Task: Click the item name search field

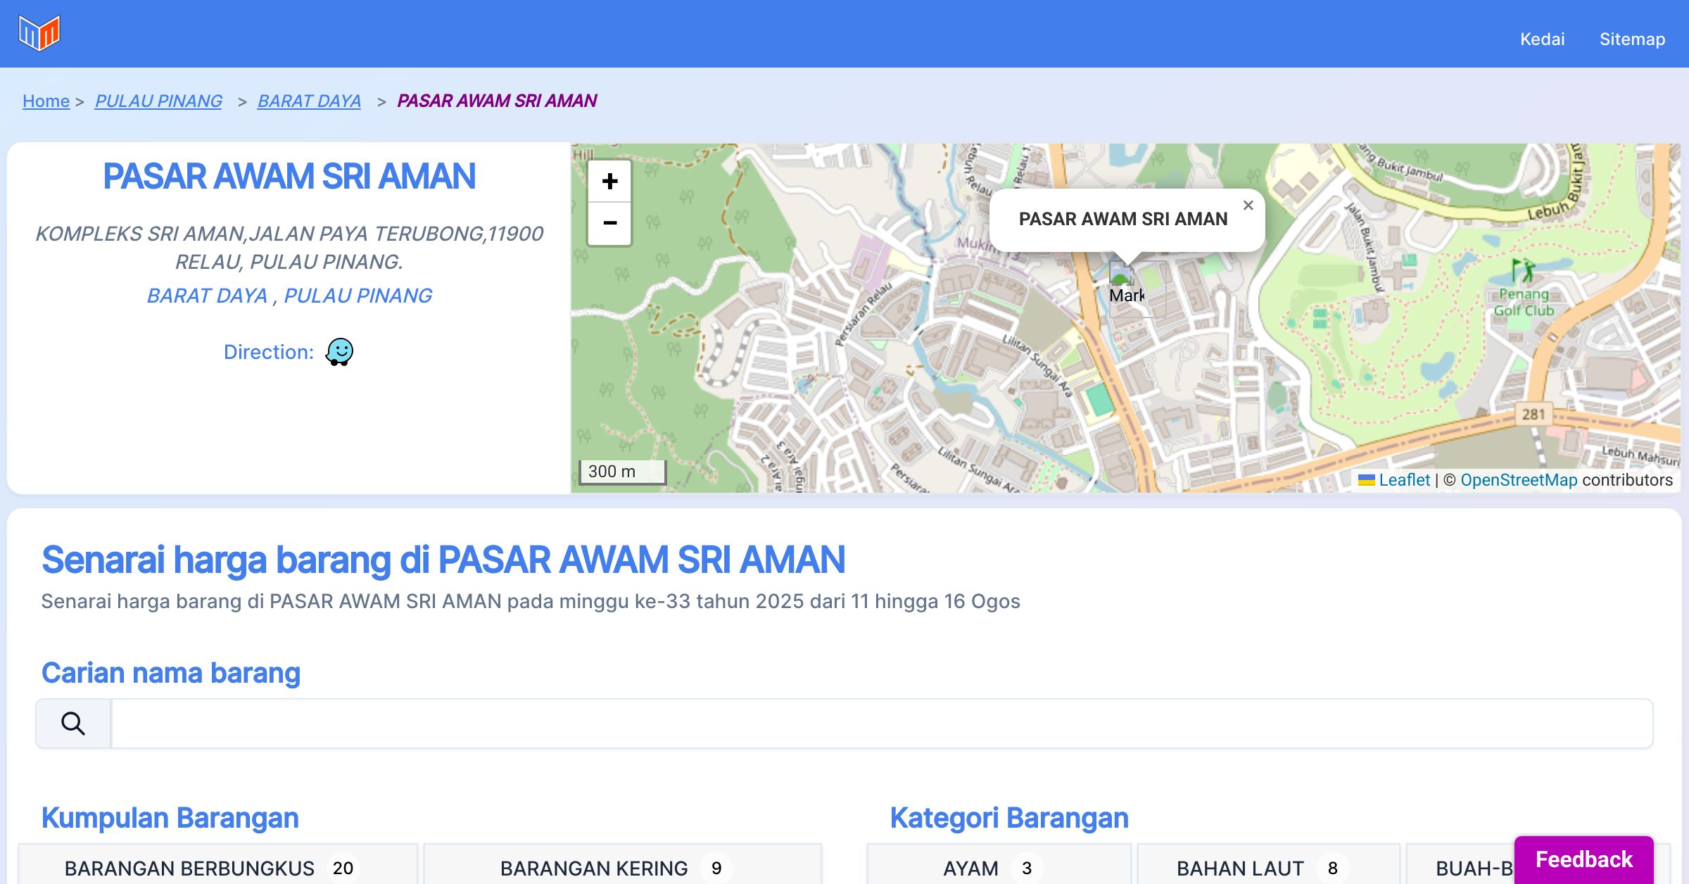Action: (x=881, y=724)
